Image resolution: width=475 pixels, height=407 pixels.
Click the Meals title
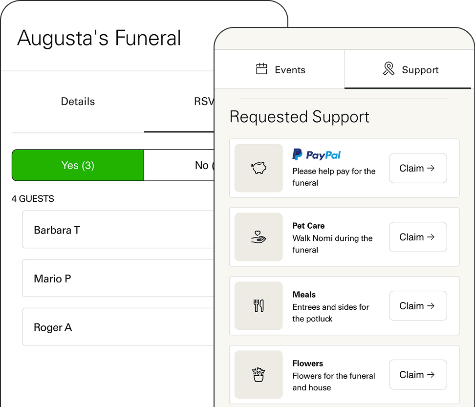tap(304, 294)
